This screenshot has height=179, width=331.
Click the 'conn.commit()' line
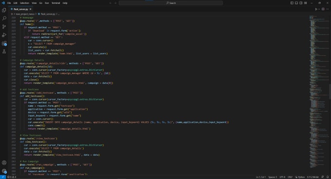pyautogui.click(x=37, y=126)
